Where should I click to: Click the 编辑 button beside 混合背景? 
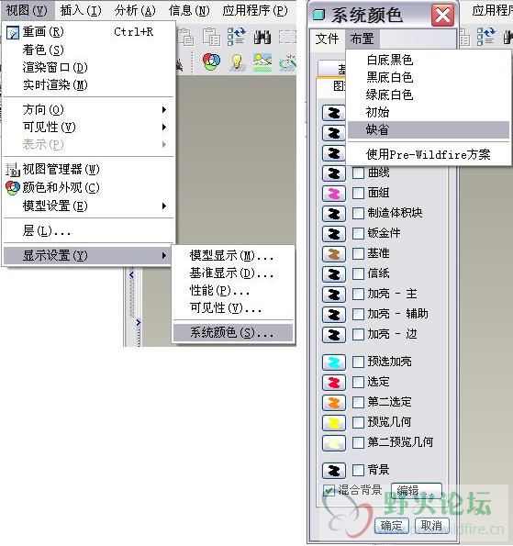click(416, 490)
